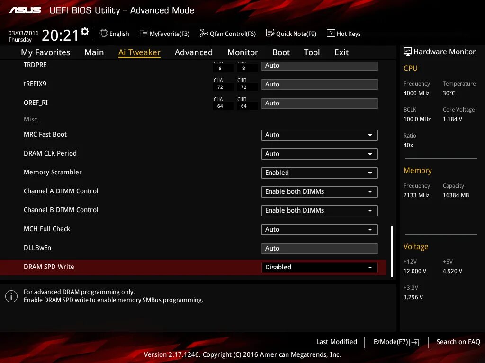Click the date 03/03/2016
The height and width of the screenshot is (363, 485).
point(23,33)
